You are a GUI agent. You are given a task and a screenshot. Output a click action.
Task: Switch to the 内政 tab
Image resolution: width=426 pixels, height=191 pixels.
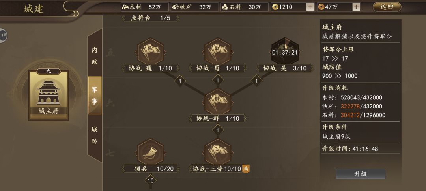94,56
